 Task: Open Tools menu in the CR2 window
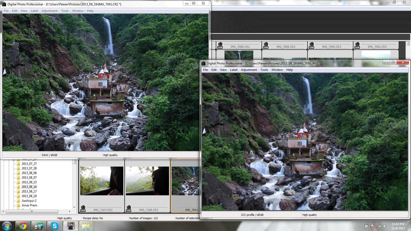[x=65, y=11]
